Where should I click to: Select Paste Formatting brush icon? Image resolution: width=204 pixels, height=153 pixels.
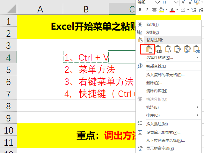tap(187, 49)
